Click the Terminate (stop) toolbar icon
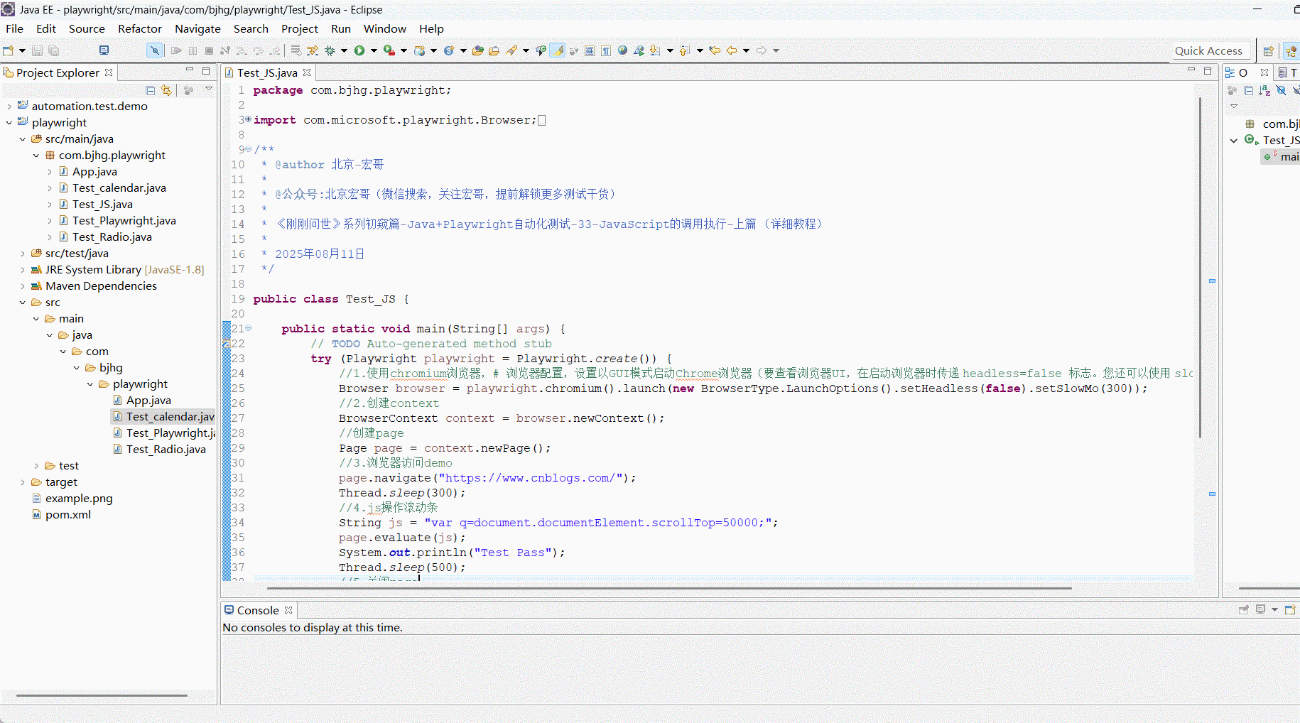This screenshot has width=1300, height=723. 209,50
